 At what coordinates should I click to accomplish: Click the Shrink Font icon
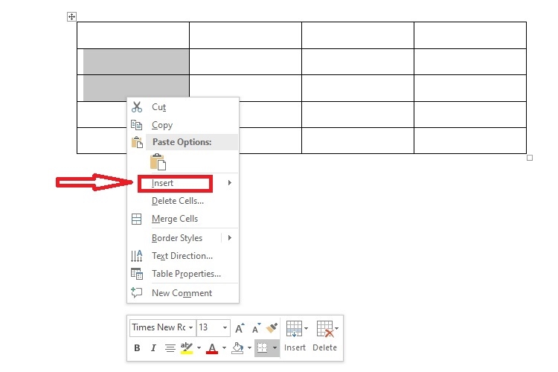tap(256, 328)
